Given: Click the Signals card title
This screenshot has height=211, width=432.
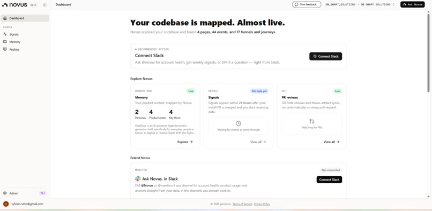Looking at the screenshot, I should [214, 98].
